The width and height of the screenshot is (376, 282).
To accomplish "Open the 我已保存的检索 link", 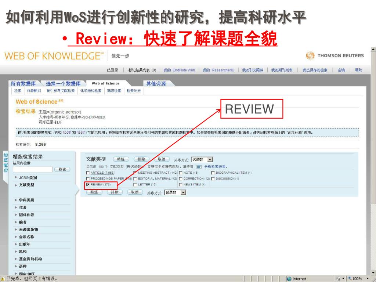I will click(315, 70).
